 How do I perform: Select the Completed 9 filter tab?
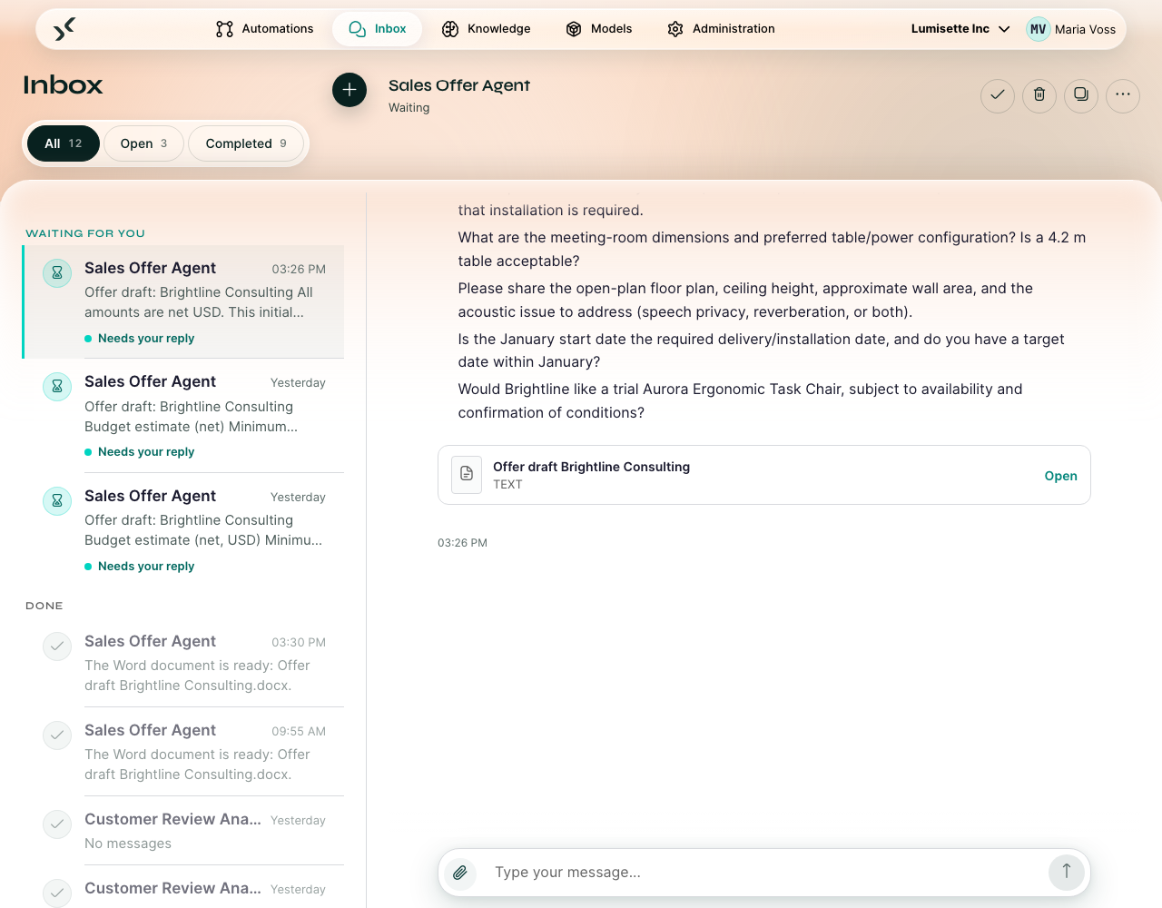pyautogui.click(x=246, y=143)
